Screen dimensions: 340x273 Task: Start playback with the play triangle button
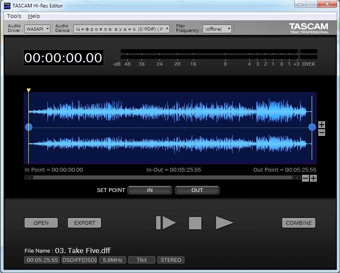pyautogui.click(x=224, y=223)
